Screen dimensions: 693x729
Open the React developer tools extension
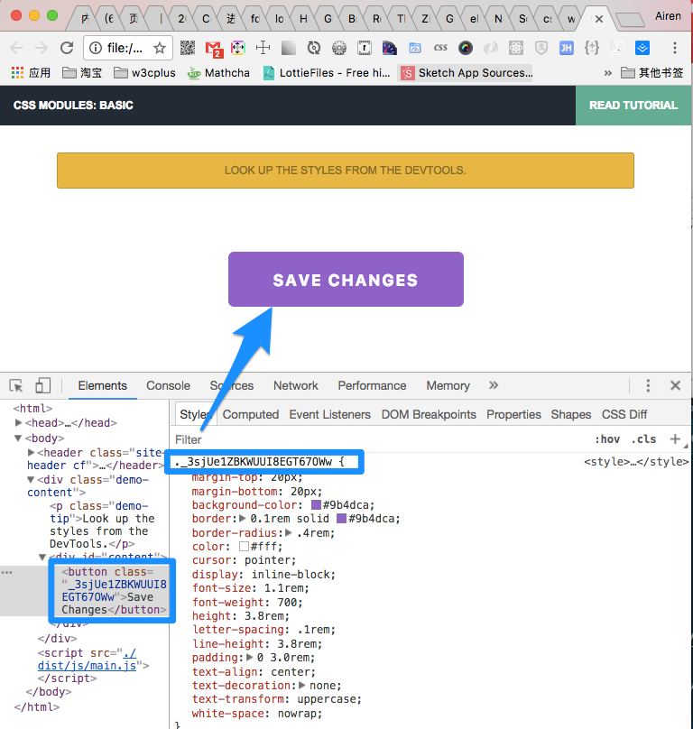tap(516, 48)
